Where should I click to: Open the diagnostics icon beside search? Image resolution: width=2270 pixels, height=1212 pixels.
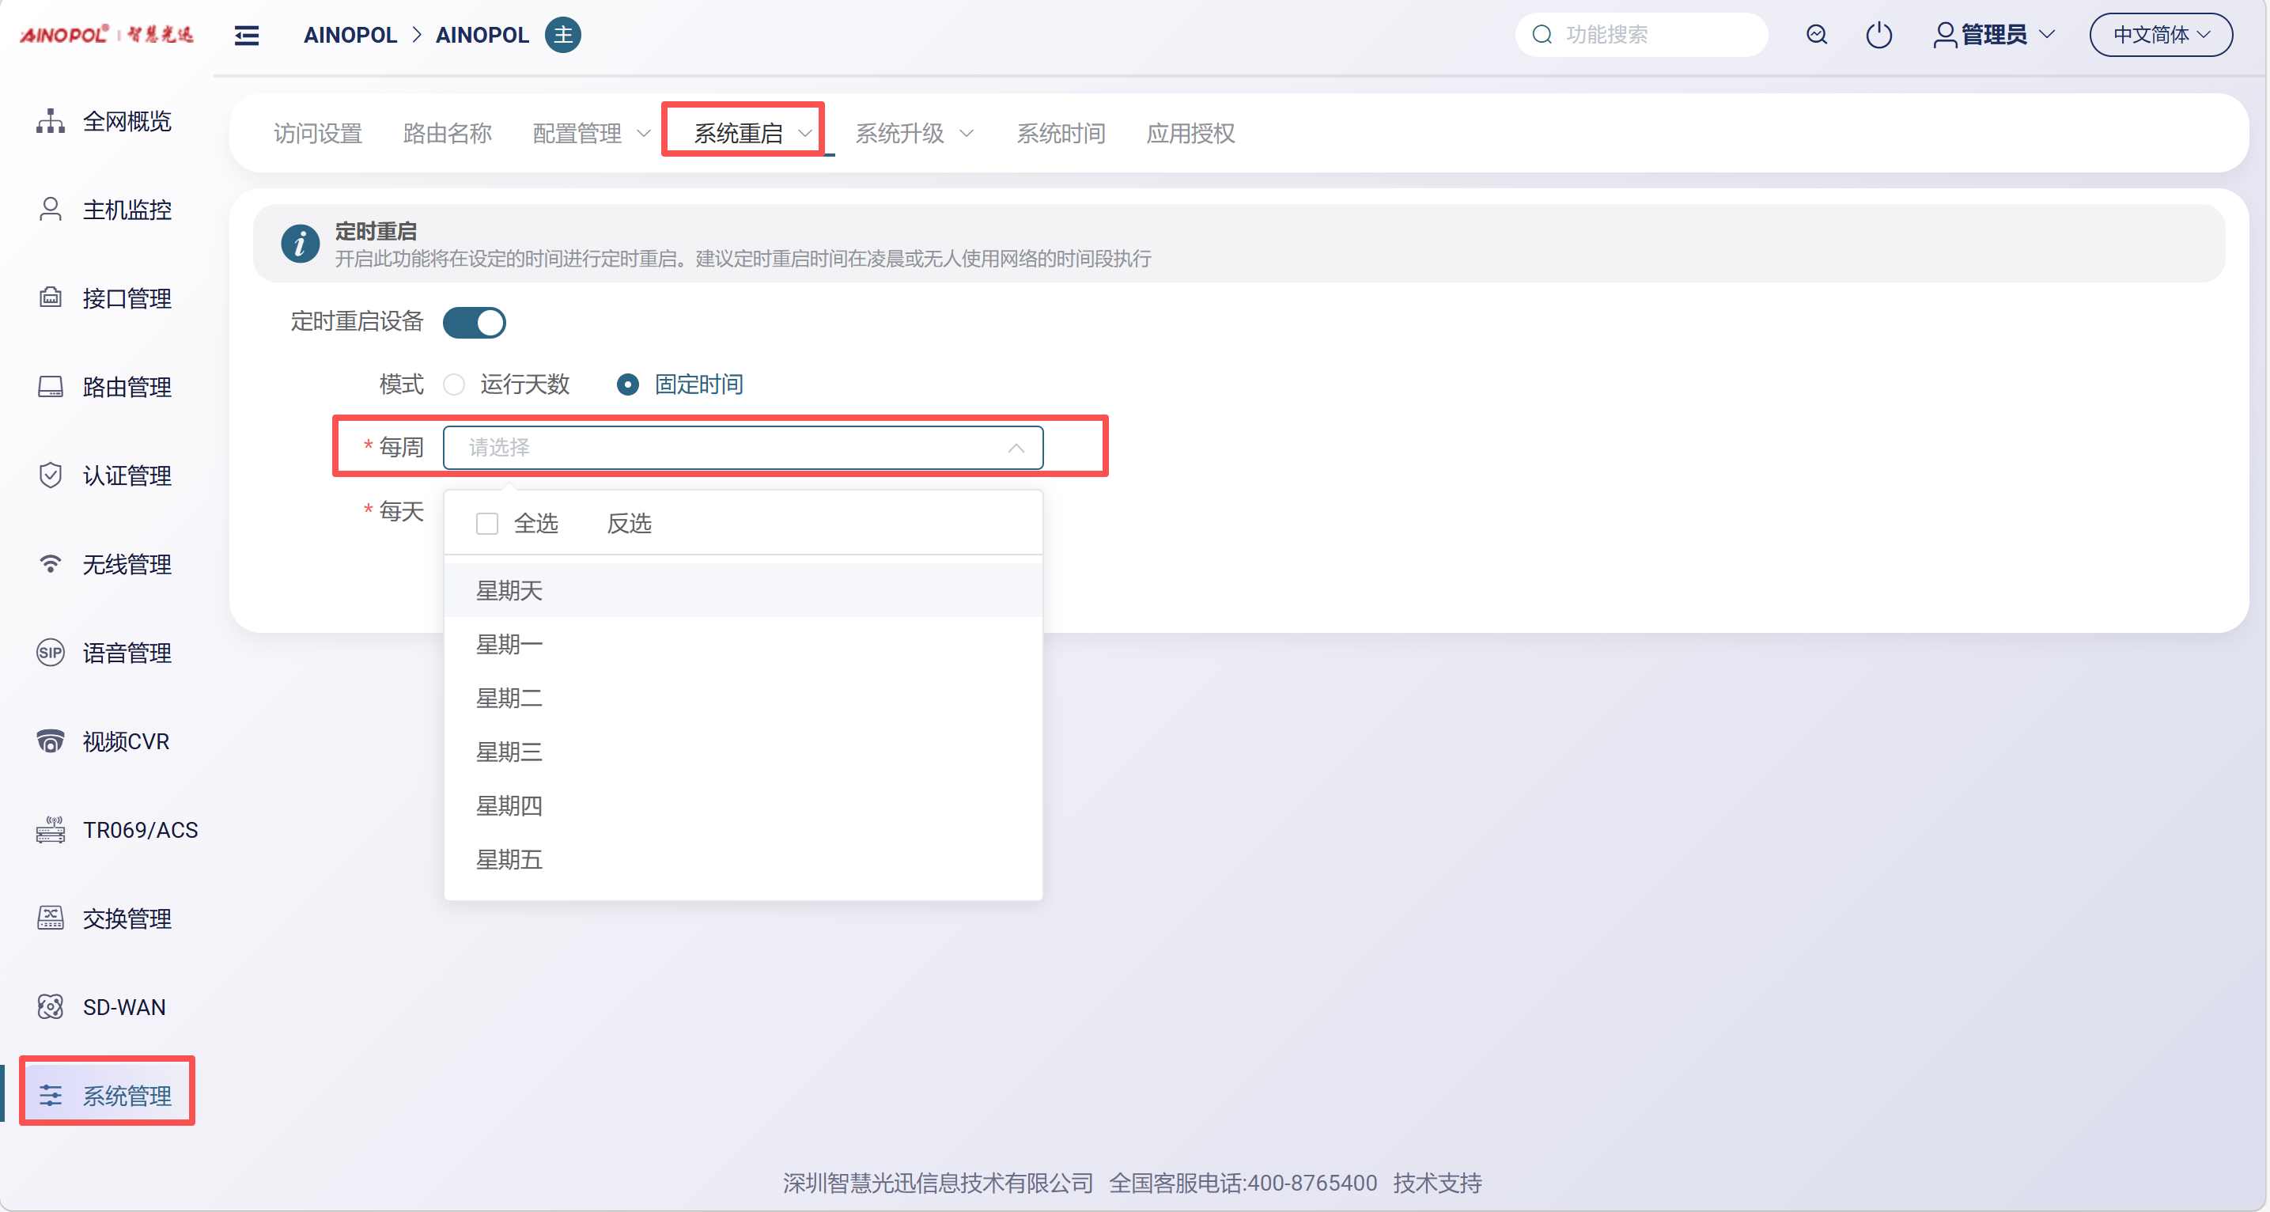coord(1816,36)
